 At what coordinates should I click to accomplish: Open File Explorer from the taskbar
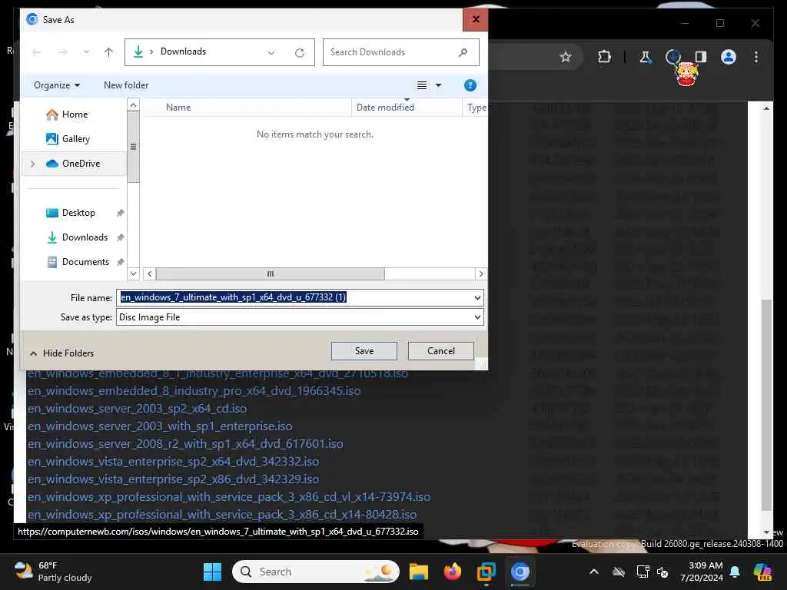(419, 572)
